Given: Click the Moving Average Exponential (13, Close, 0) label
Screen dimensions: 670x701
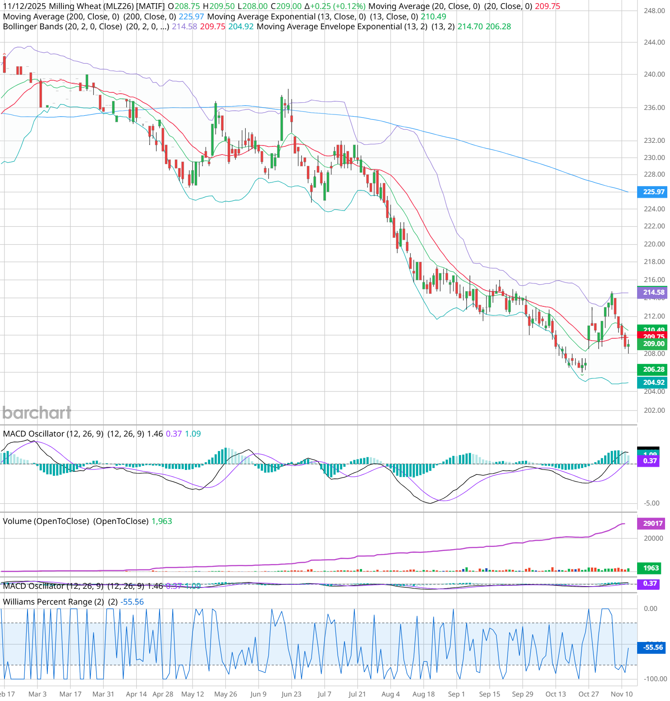Looking at the screenshot, I should click(286, 17).
